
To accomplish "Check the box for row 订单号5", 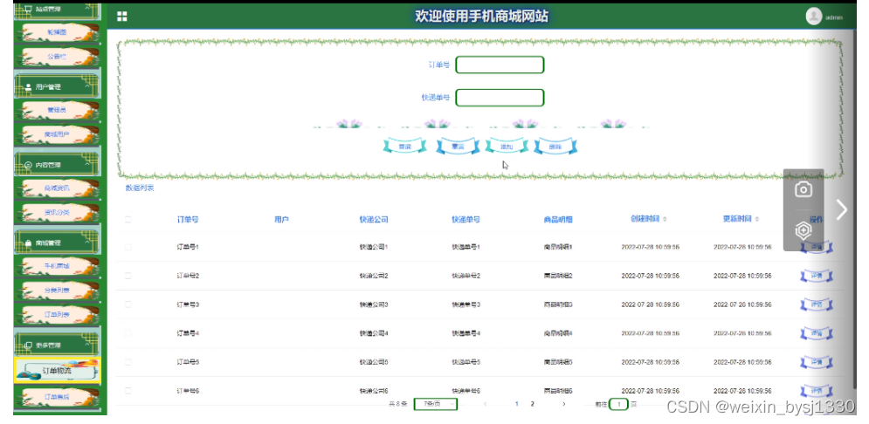I will (128, 361).
